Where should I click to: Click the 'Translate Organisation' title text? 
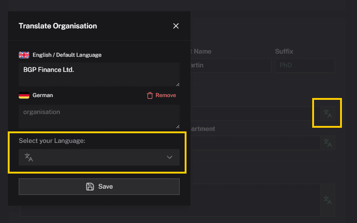point(58,26)
